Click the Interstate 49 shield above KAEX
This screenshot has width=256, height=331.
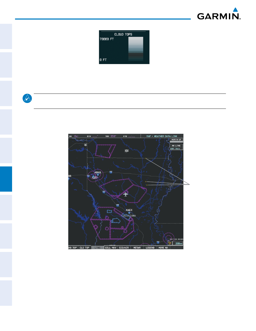click(118, 205)
